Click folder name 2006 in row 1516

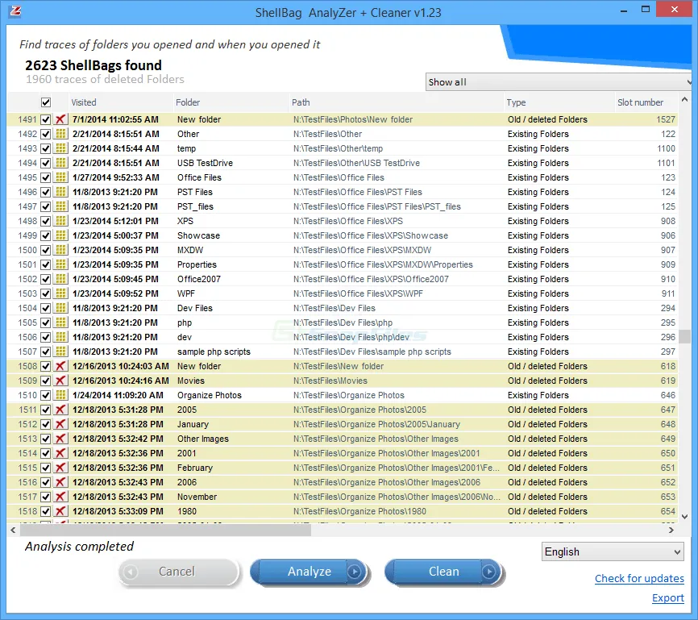187,482
